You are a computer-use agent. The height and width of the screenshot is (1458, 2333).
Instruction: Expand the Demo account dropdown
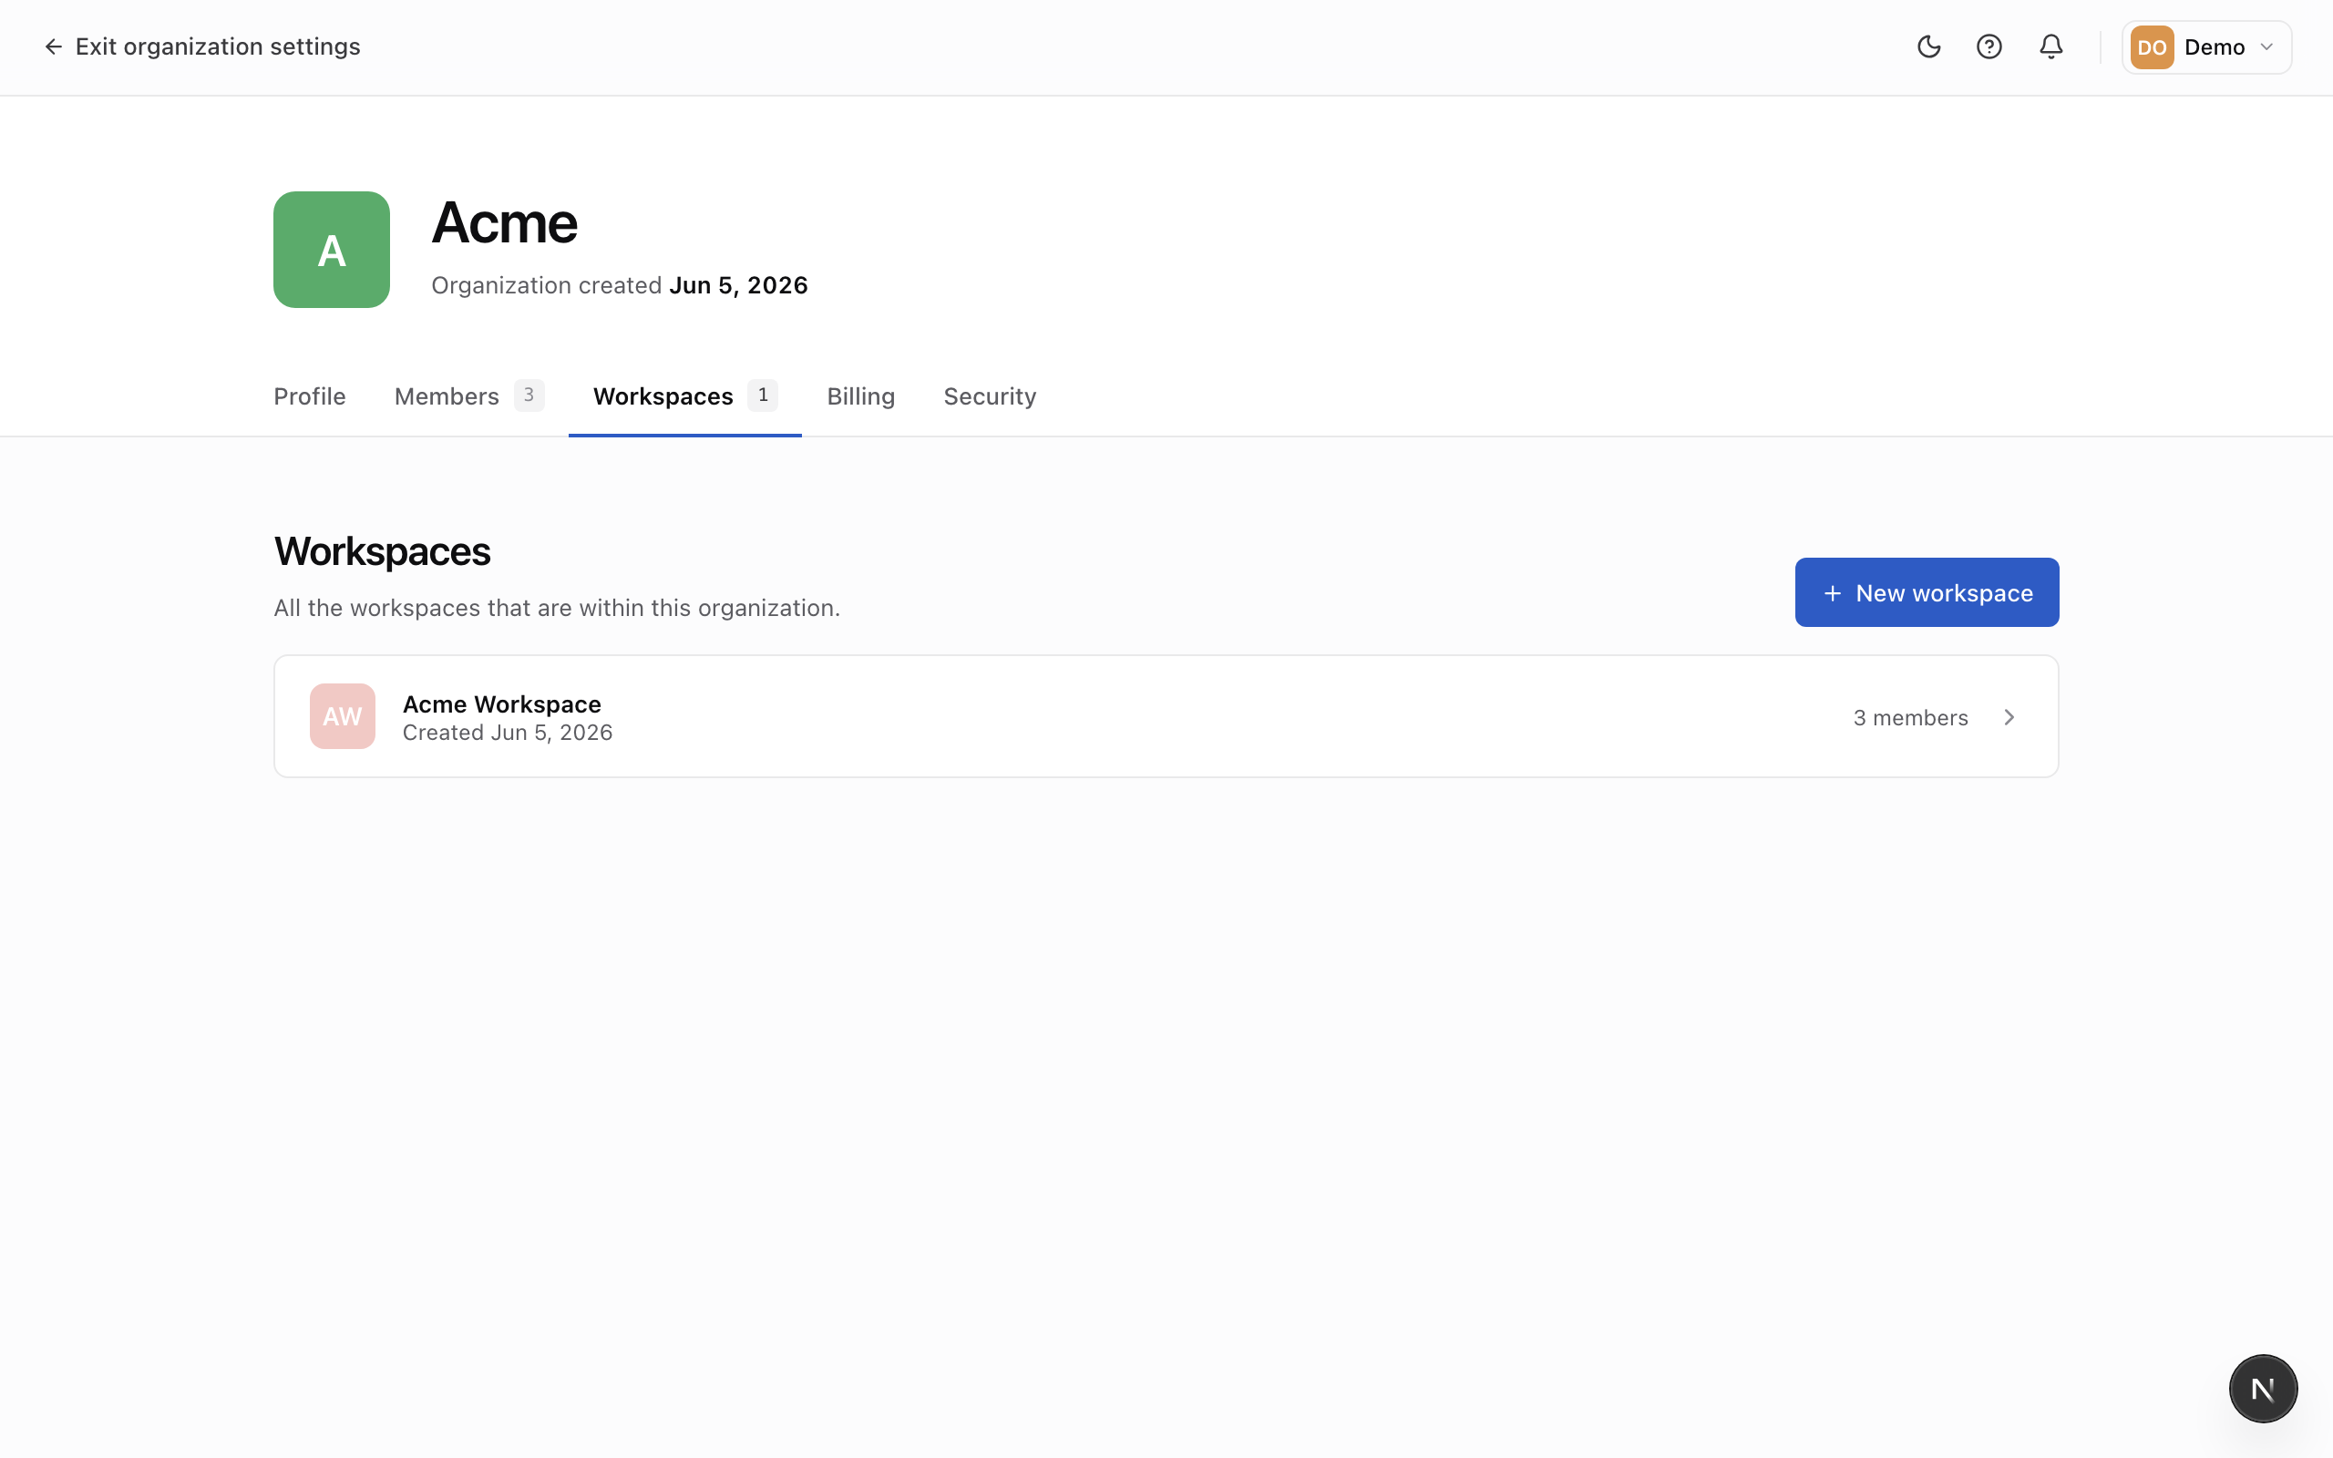(2206, 47)
